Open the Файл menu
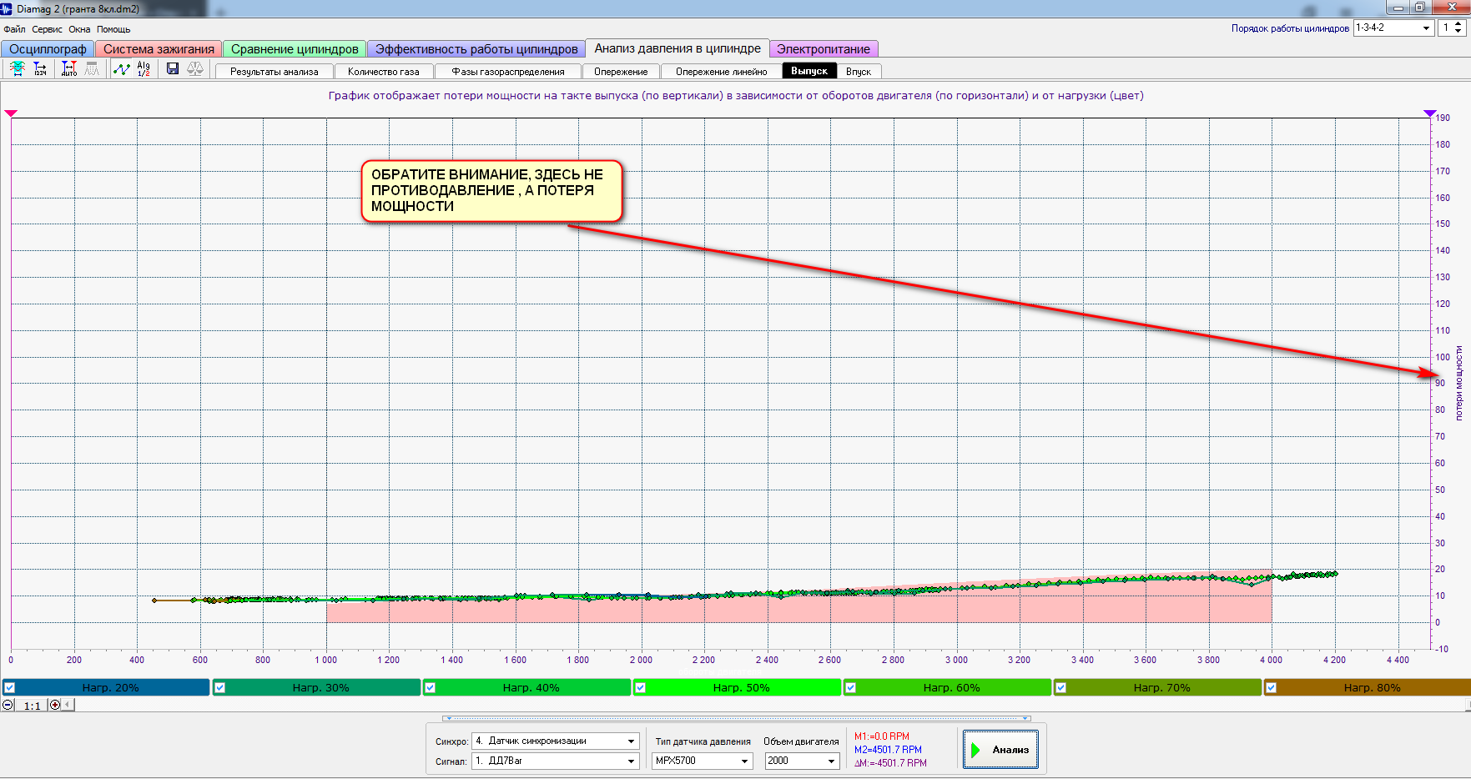The height and width of the screenshot is (779, 1471). (14, 29)
